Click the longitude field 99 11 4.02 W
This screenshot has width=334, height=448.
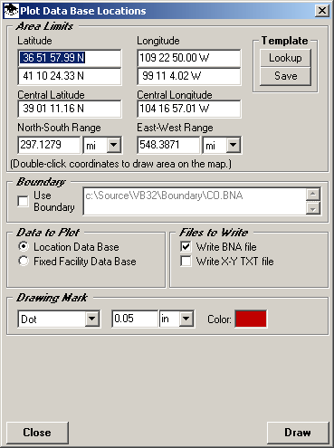click(x=189, y=76)
